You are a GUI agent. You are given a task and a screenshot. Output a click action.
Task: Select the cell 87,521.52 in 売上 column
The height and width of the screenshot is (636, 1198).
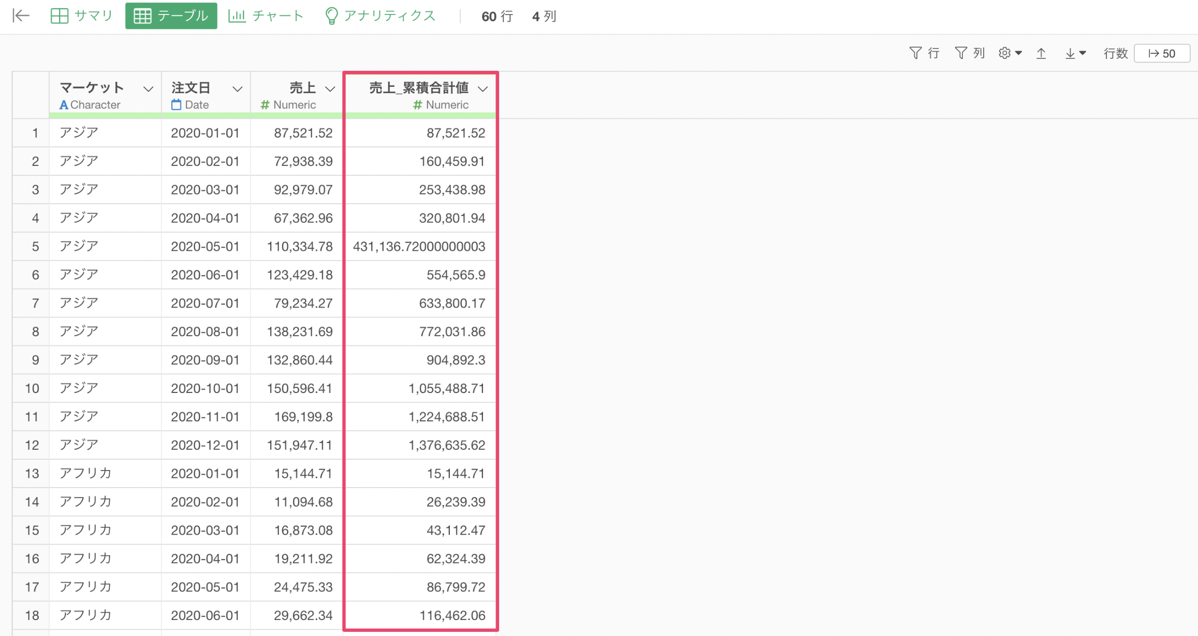pos(297,133)
